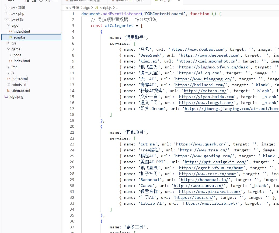The width and height of the screenshot is (279, 233).
Task: Click the 'aiCategories' variable name
Action: tap(119, 26)
